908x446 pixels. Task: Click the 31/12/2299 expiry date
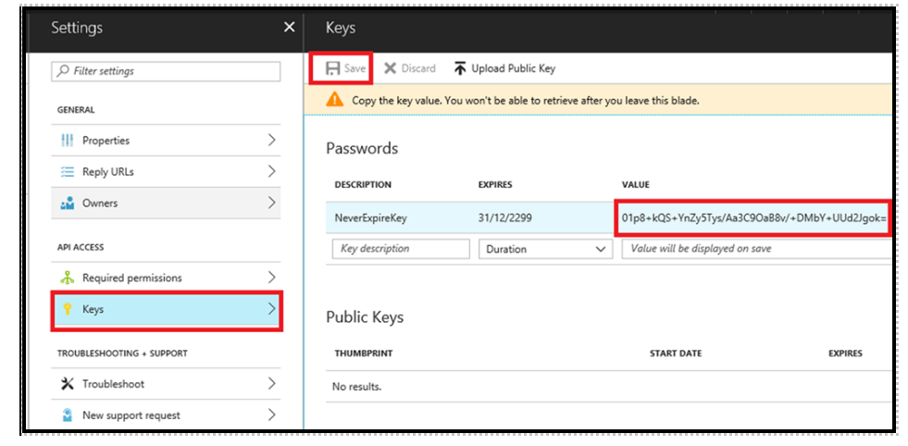(x=505, y=218)
